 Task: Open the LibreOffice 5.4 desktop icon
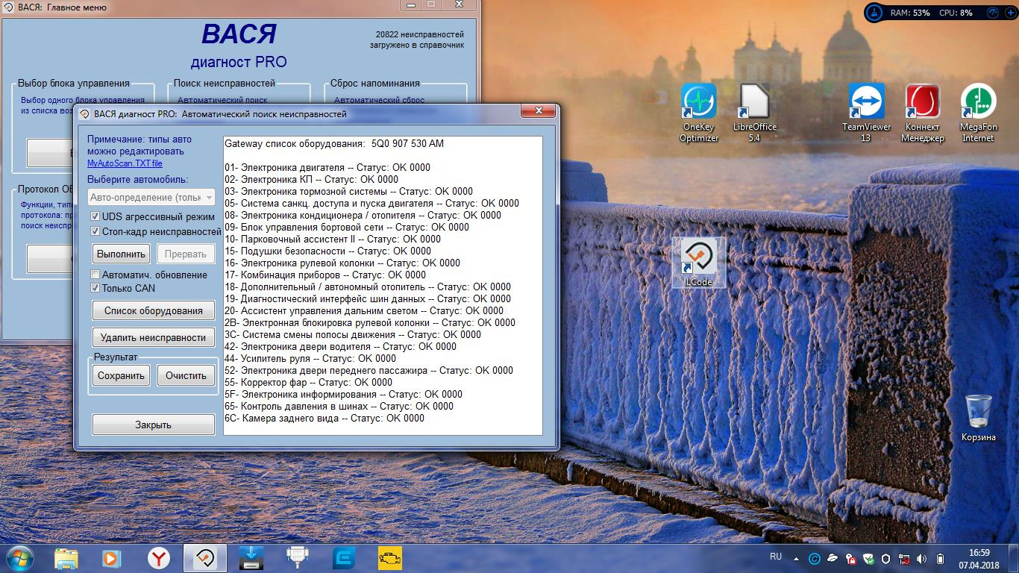(754, 113)
